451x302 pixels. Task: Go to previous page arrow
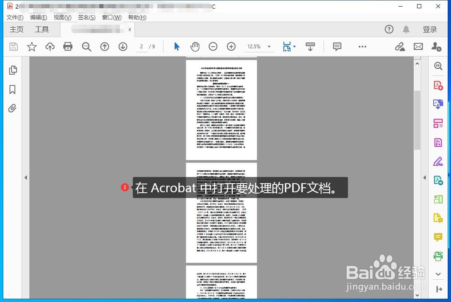pyautogui.click(x=105, y=47)
